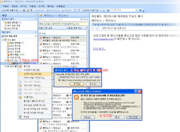Click 예(Y) in the Outlook dialog
Viewport: 180px width, 132px height.
pos(117,117)
